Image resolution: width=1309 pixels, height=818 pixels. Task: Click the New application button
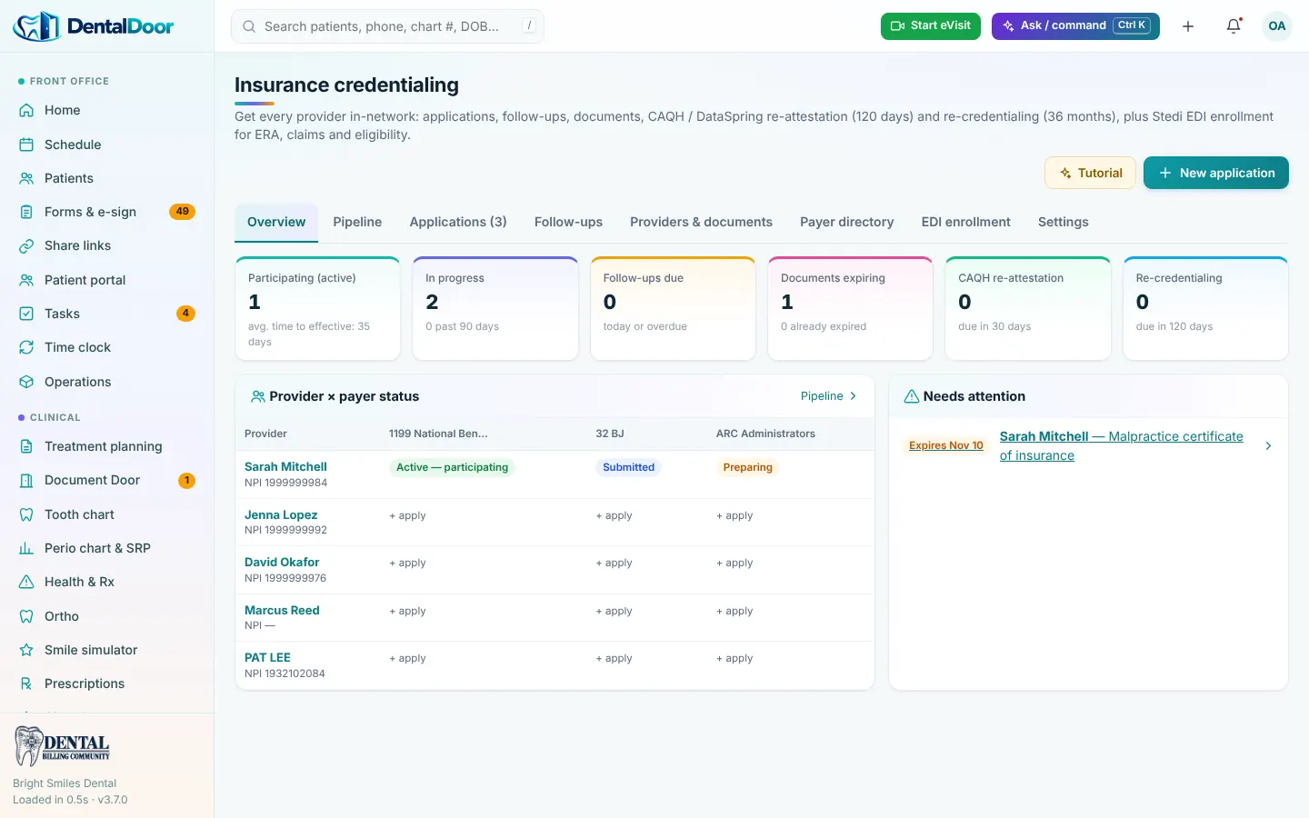[1216, 173]
